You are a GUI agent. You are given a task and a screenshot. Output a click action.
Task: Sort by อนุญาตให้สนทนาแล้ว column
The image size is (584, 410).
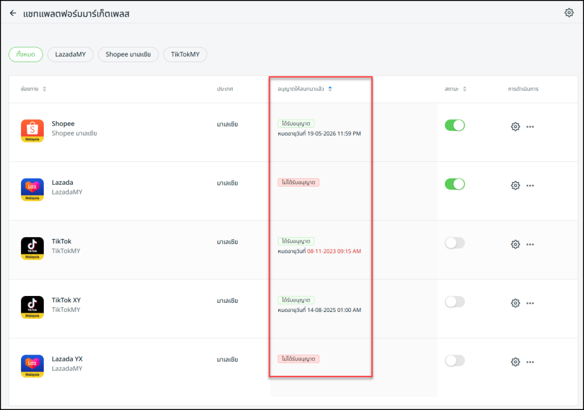tap(330, 89)
